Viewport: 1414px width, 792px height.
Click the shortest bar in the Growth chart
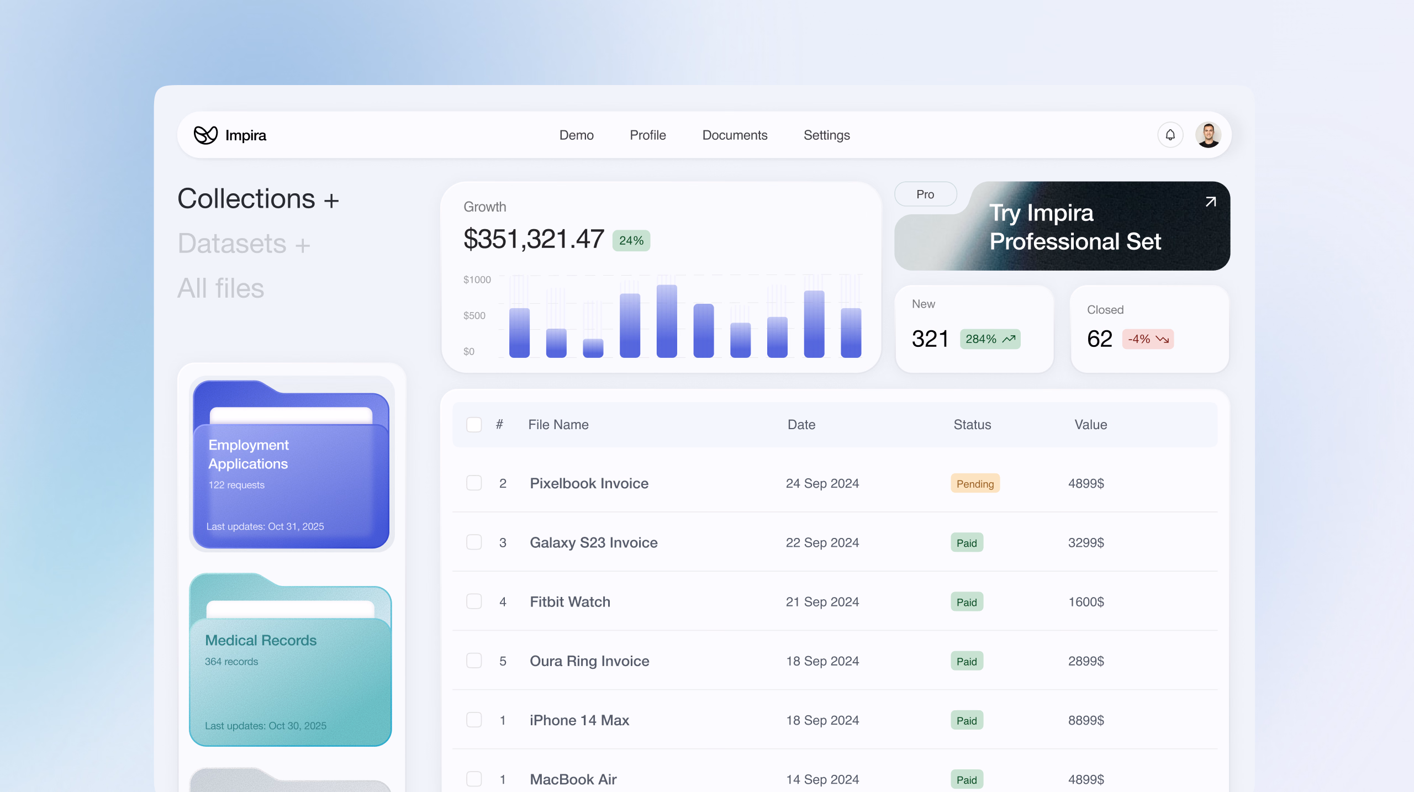point(593,348)
